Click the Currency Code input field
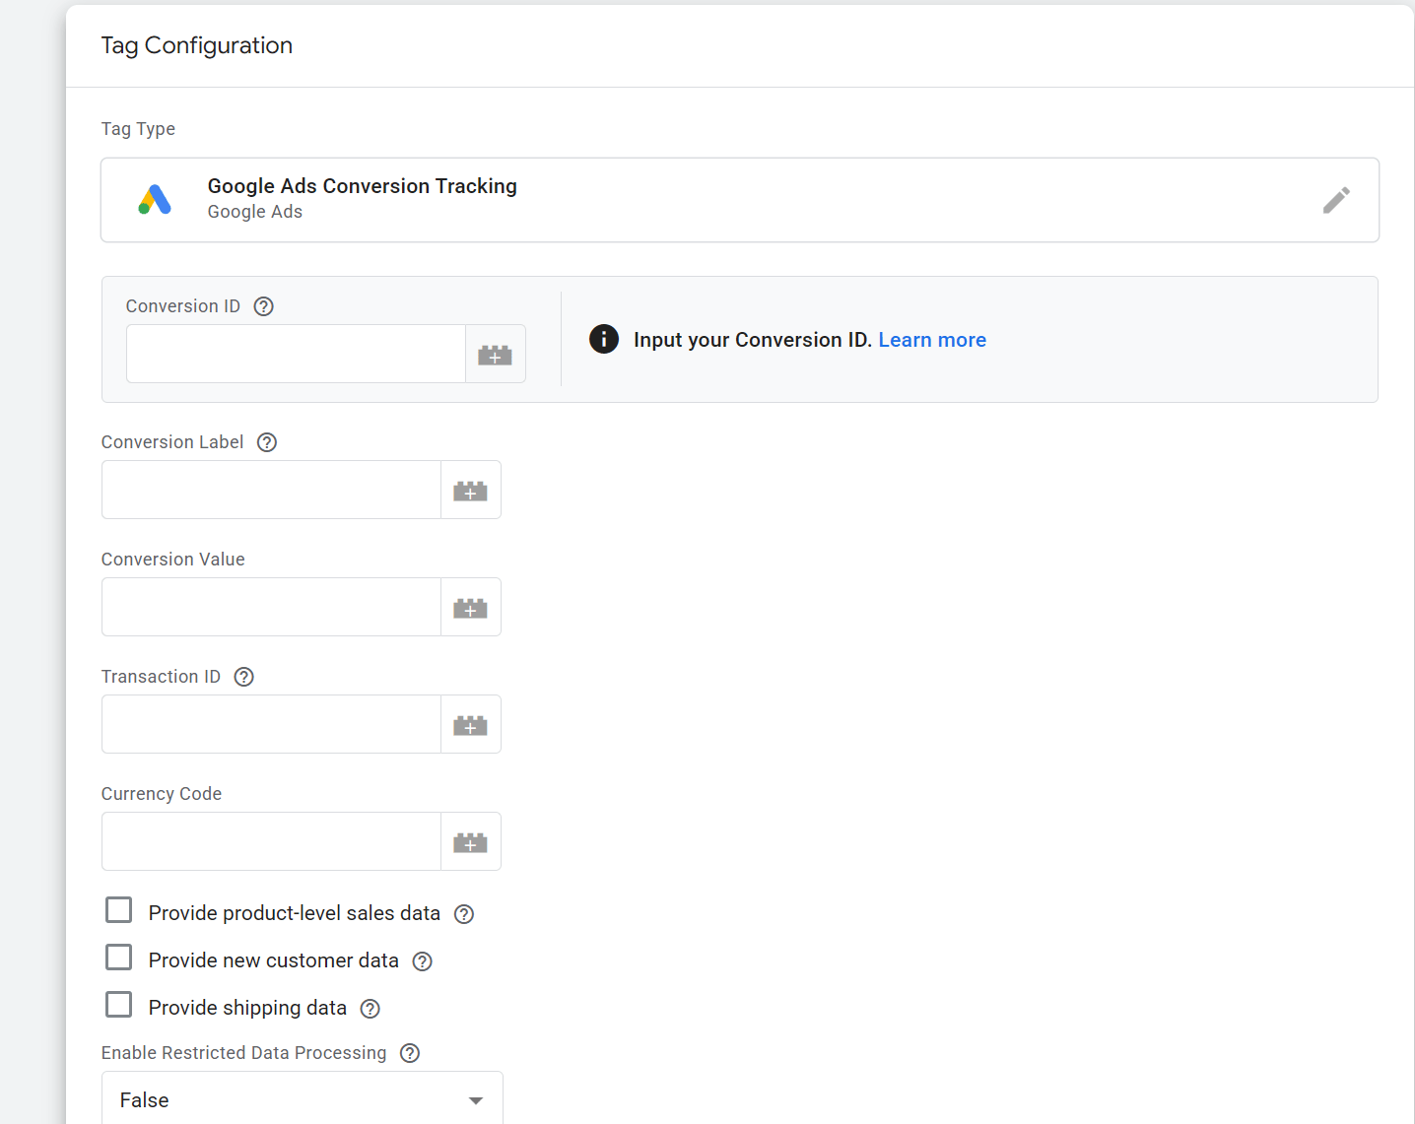1415x1124 pixels. (x=271, y=842)
